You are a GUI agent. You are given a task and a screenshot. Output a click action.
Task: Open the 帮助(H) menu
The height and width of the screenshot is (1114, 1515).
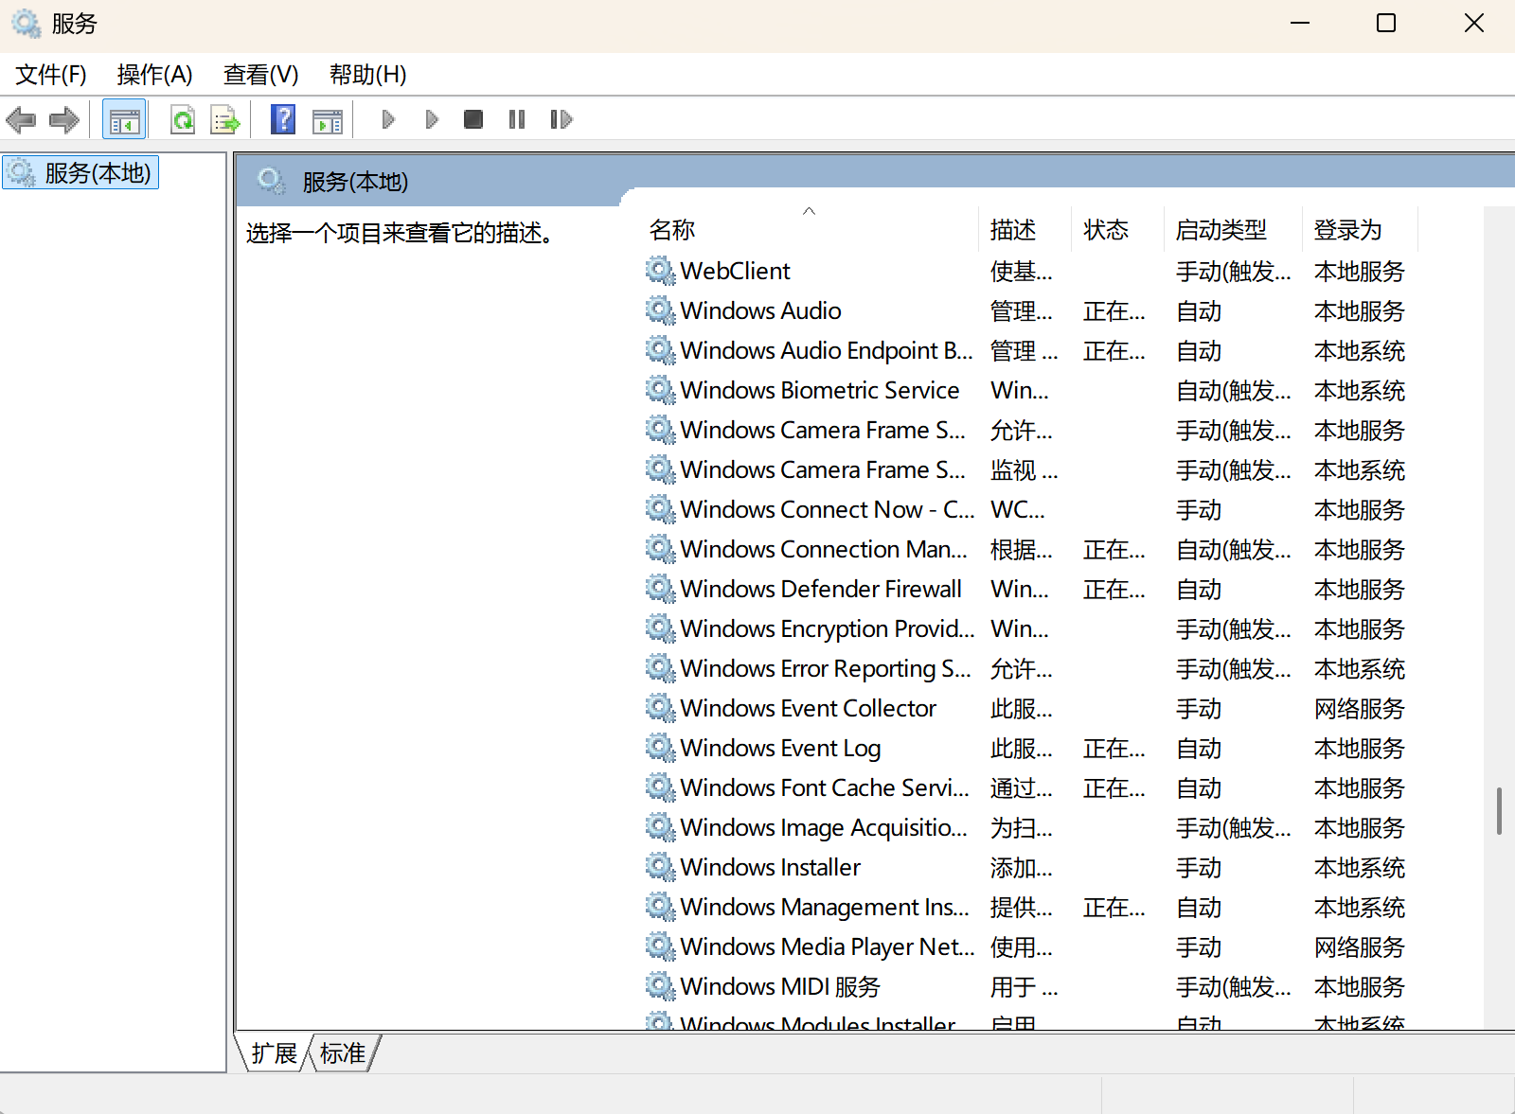tap(367, 75)
